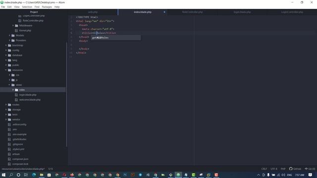Expand the database folder
Screen dimensions: 317x178
6,55
